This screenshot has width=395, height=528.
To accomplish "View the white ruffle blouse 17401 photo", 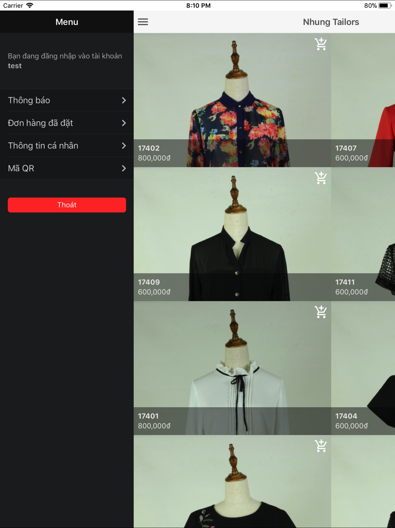I will 232,368.
